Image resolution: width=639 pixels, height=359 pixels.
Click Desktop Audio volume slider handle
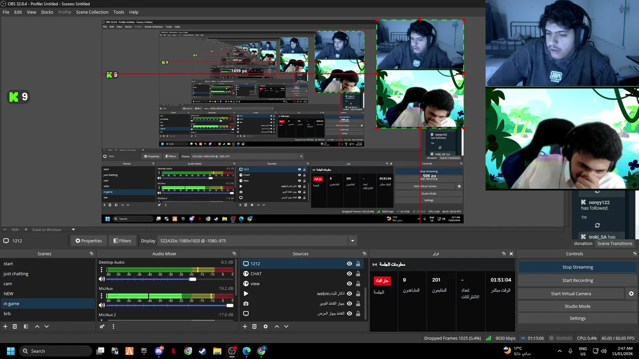tap(193, 279)
